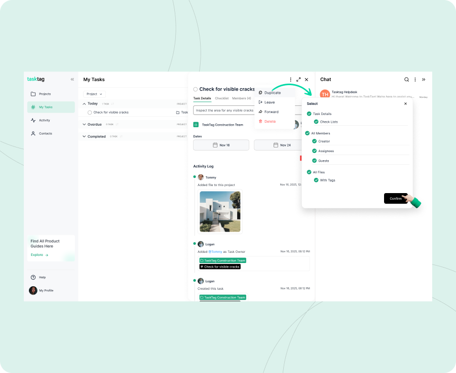Image resolution: width=456 pixels, height=373 pixels.
Task: Expand the Completed section
Action: coord(84,136)
